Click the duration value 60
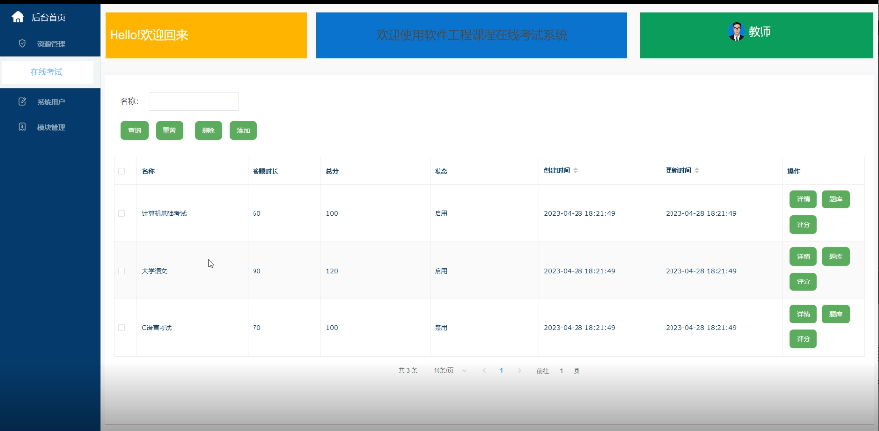Screen dimensions: 879x431 tap(256, 213)
